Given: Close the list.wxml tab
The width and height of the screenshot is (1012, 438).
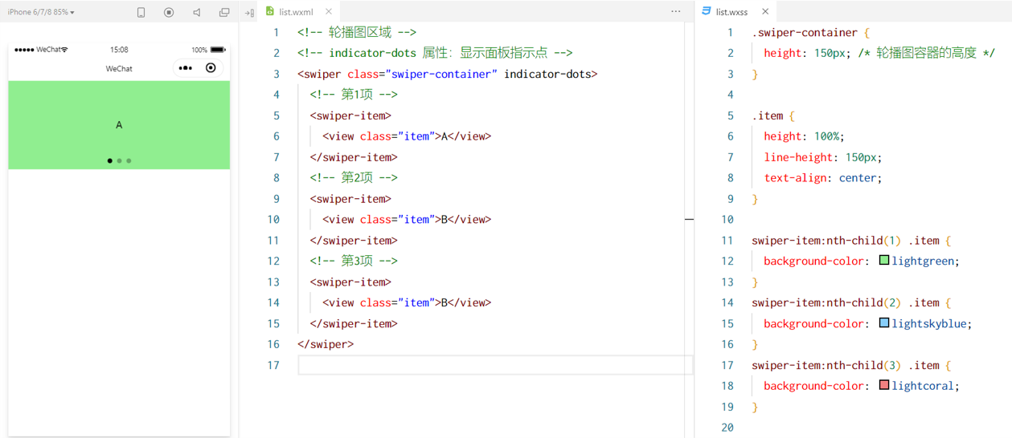Looking at the screenshot, I should (x=329, y=12).
